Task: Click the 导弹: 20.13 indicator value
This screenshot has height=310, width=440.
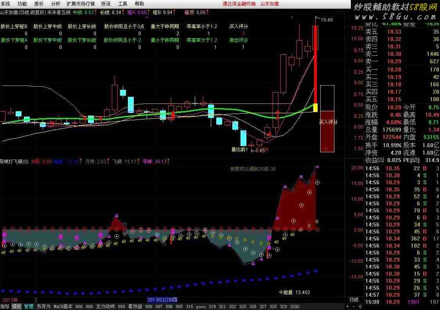Action: coord(156,162)
